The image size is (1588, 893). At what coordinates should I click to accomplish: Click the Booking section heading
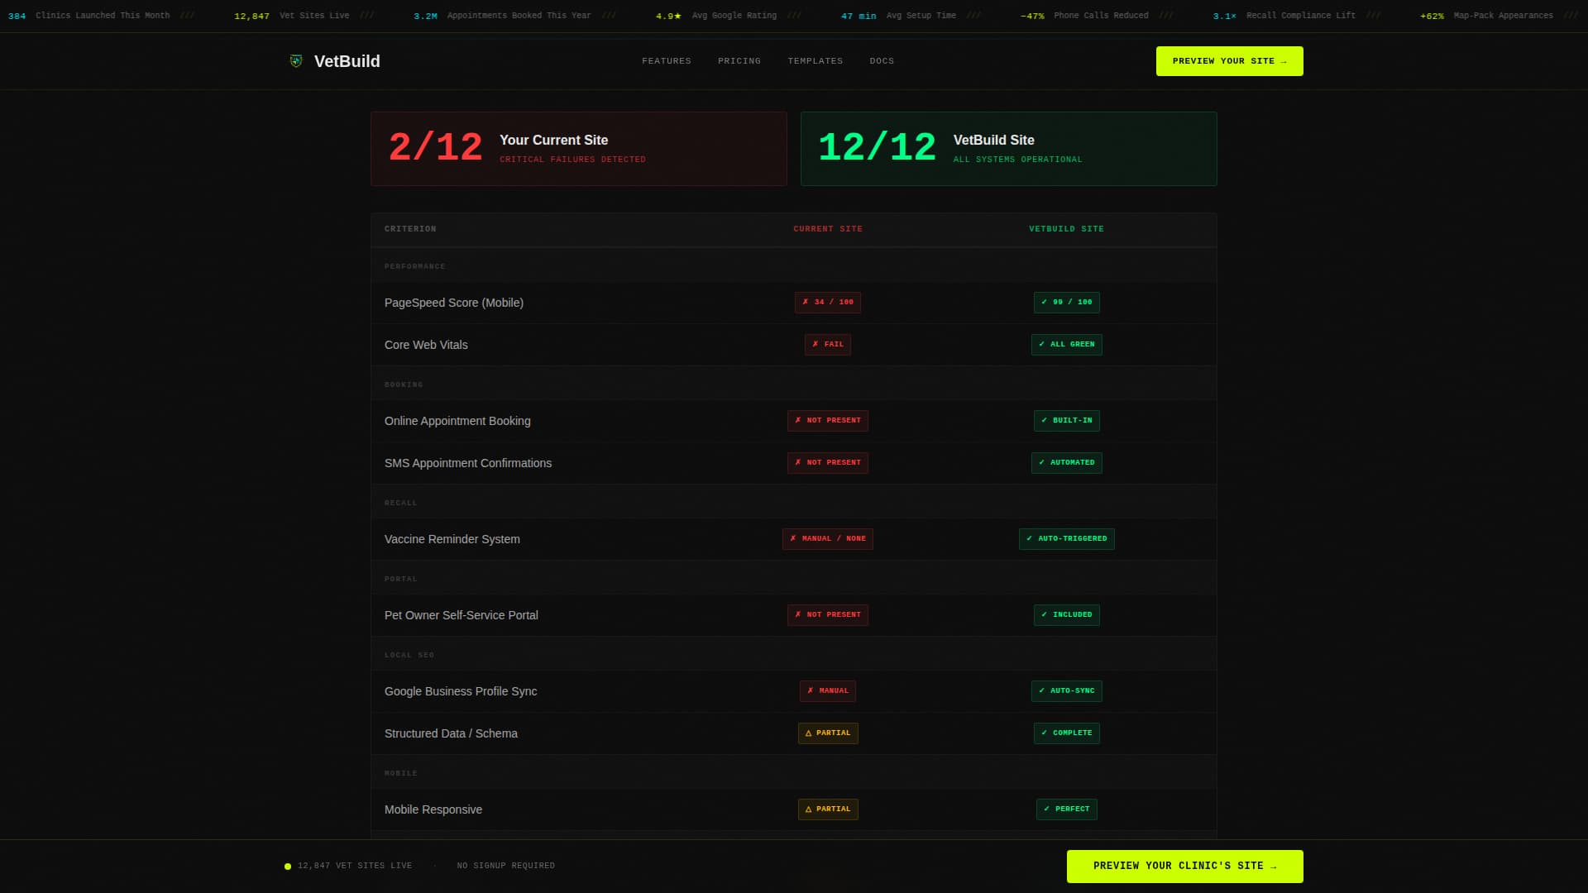(x=404, y=384)
